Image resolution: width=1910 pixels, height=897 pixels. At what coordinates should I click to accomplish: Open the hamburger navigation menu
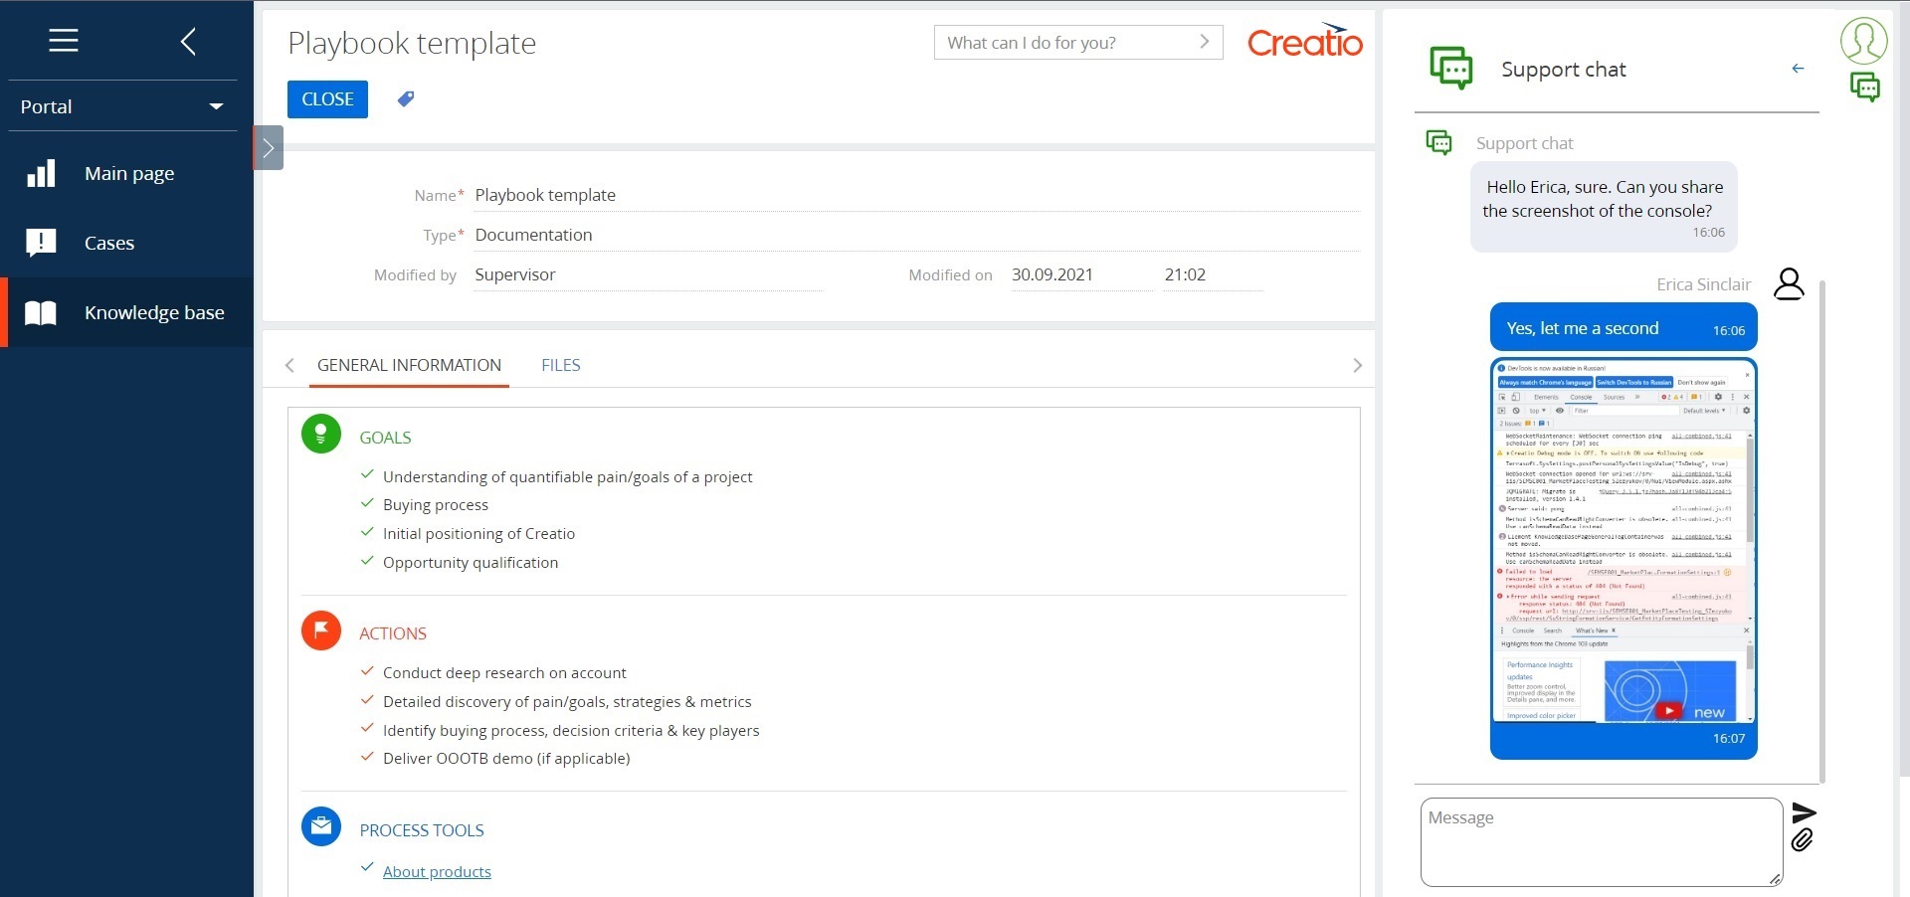pyautogui.click(x=63, y=41)
